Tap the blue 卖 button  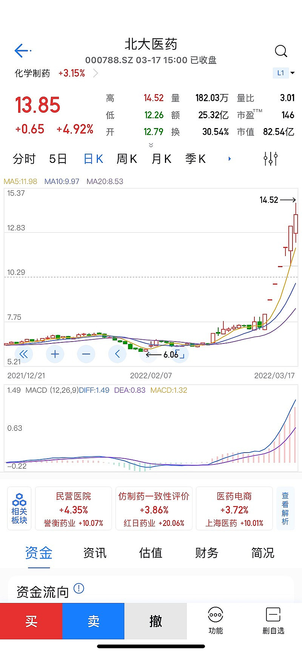tap(93, 621)
